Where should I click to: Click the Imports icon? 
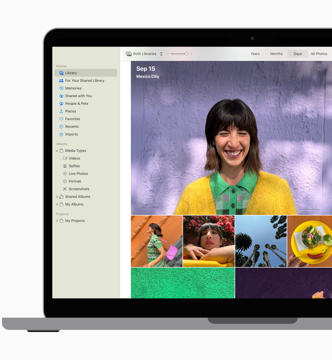click(61, 134)
